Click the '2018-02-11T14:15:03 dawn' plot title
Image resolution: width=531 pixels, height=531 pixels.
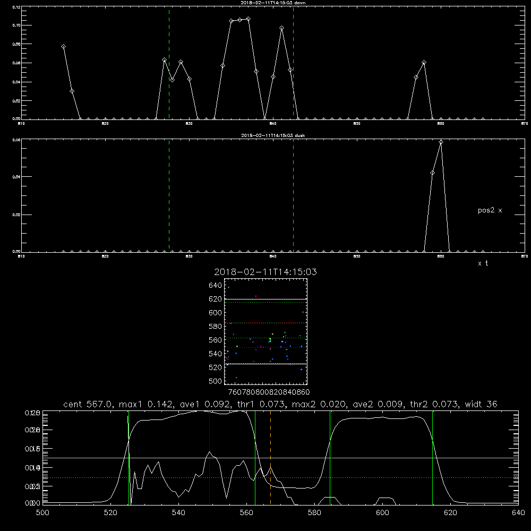click(273, 3)
